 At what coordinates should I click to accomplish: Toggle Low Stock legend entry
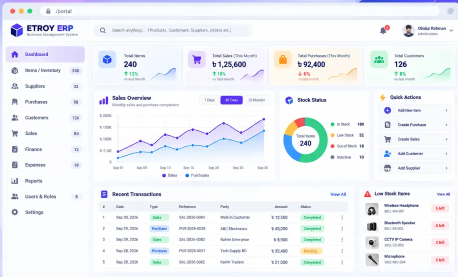pyautogui.click(x=347, y=135)
